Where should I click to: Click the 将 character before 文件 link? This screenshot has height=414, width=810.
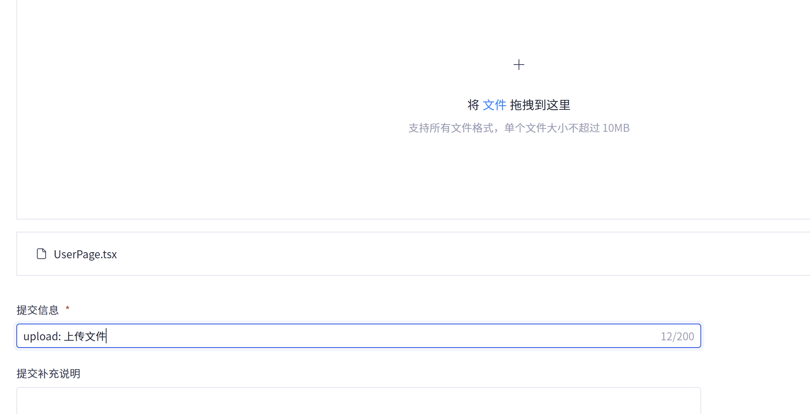[473, 105]
